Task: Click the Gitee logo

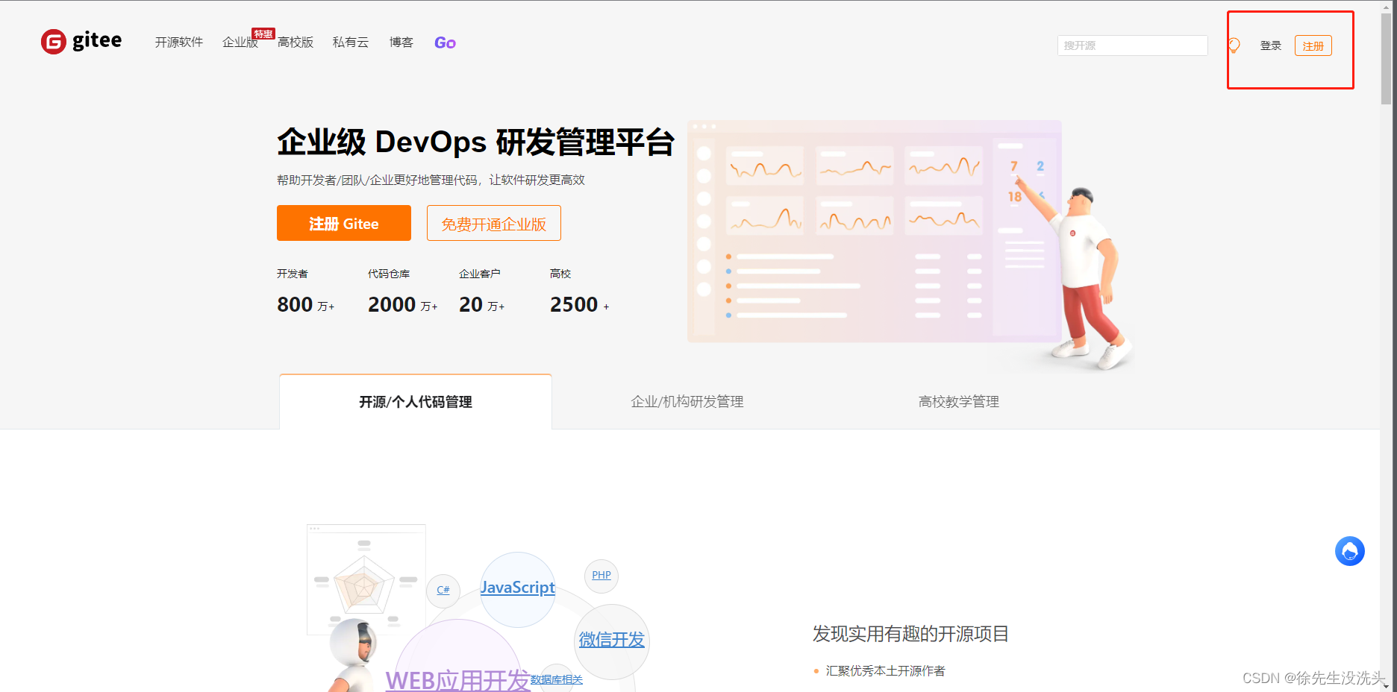Action: tap(81, 41)
